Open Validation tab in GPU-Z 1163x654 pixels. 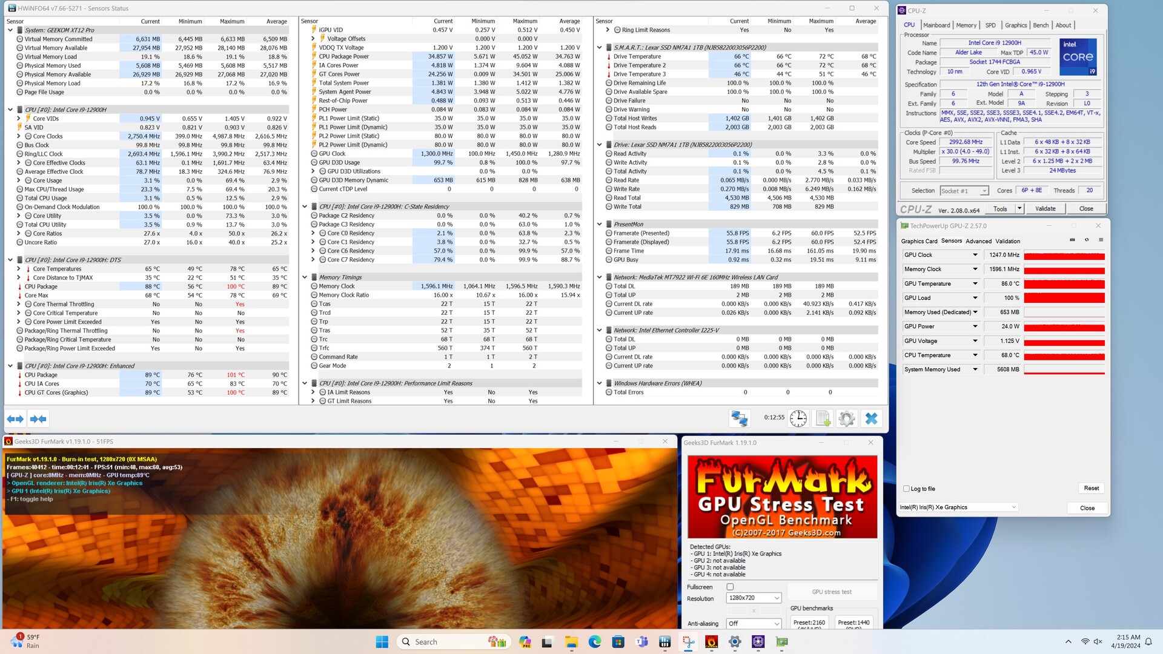1007,241
